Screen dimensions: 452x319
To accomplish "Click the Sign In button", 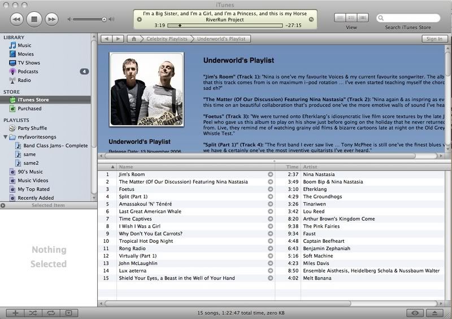I will point(434,39).
